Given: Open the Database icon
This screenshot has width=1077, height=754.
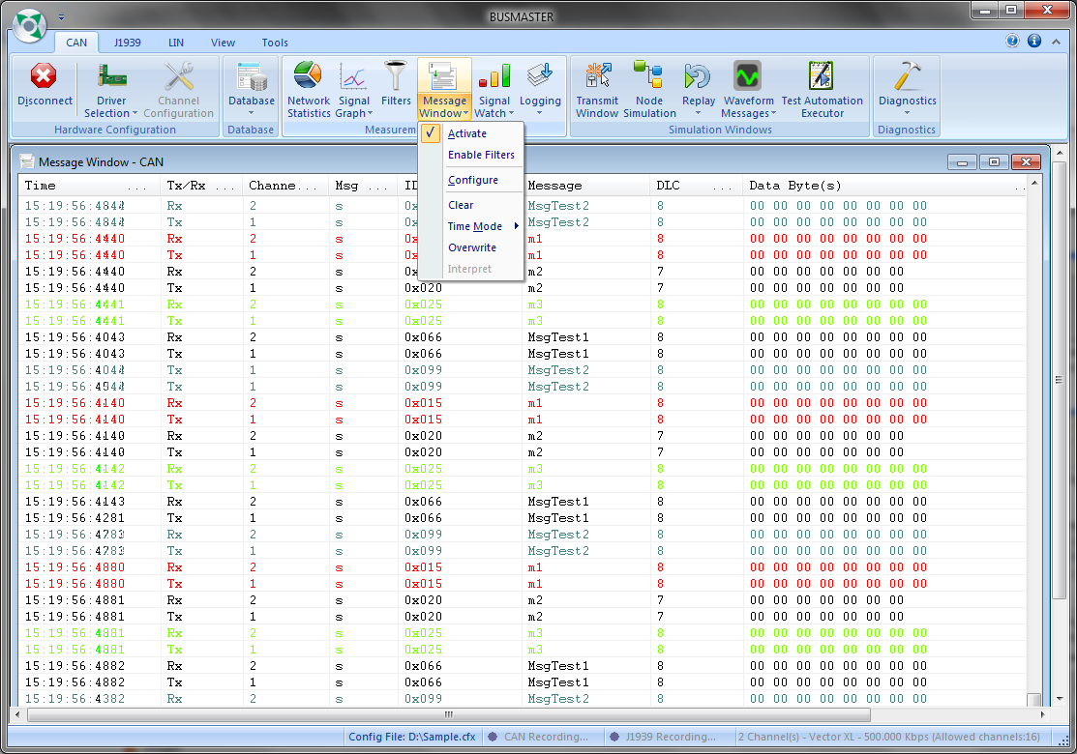Looking at the screenshot, I should 252,76.
